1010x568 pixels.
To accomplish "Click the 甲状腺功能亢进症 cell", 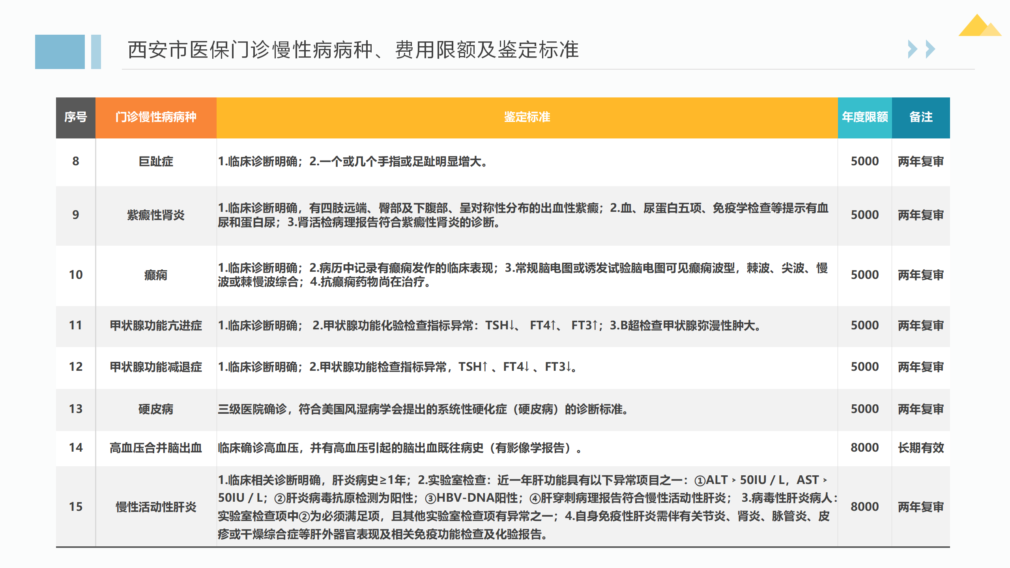I will coord(156,325).
